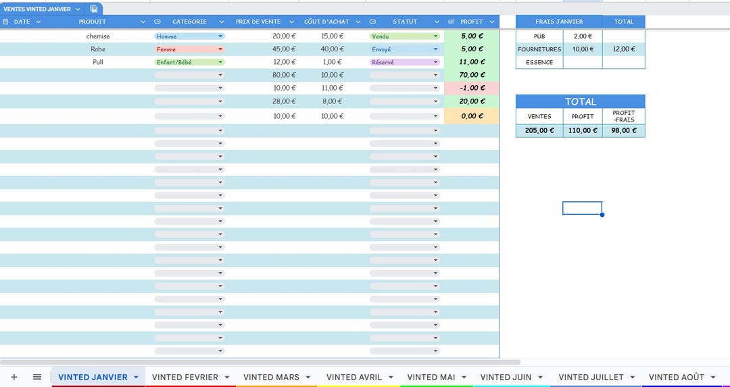
Task: Open VINTED AOÛT tab options arrow
Action: (x=713, y=378)
